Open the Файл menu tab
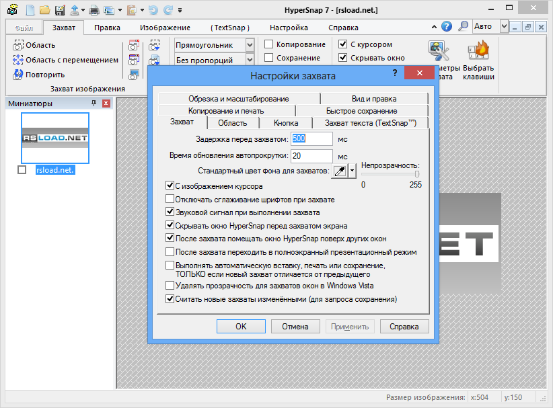Viewport: 553px width, 408px height. tap(24, 28)
